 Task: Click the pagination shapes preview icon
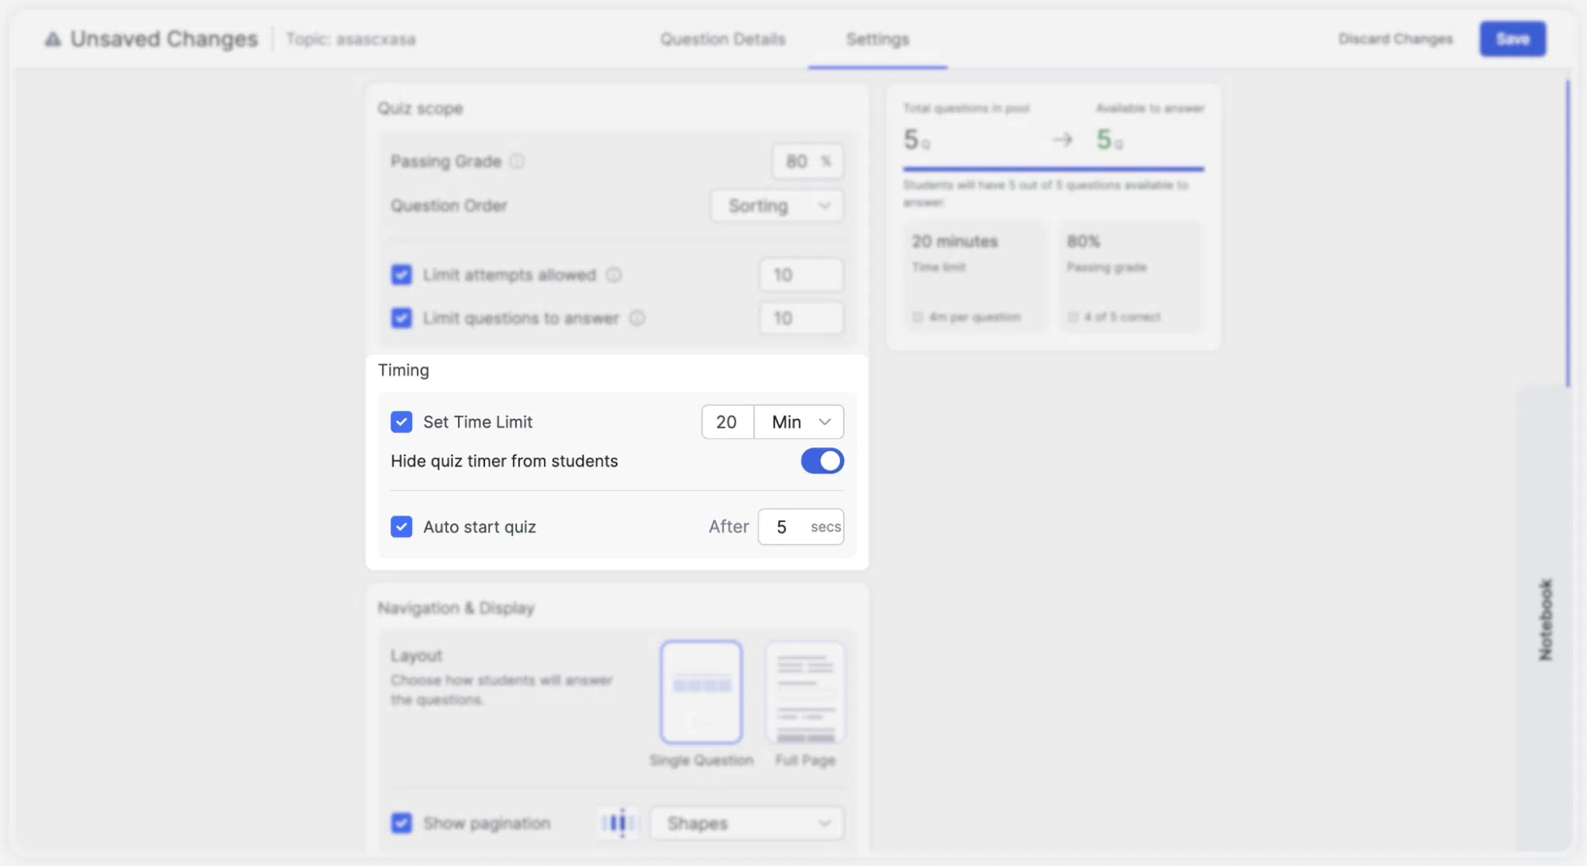pyautogui.click(x=618, y=823)
